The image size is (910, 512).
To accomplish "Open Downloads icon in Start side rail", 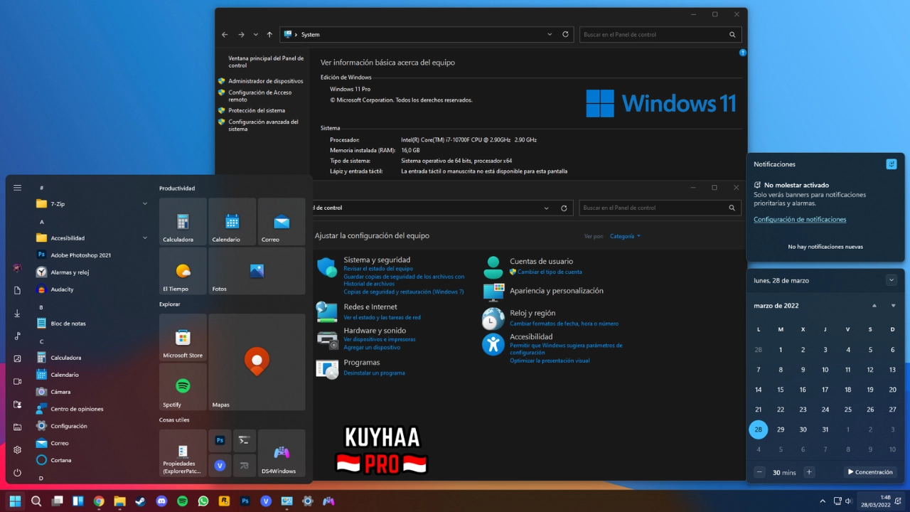I will tap(17, 314).
